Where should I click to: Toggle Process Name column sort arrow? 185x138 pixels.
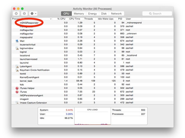click(51, 19)
